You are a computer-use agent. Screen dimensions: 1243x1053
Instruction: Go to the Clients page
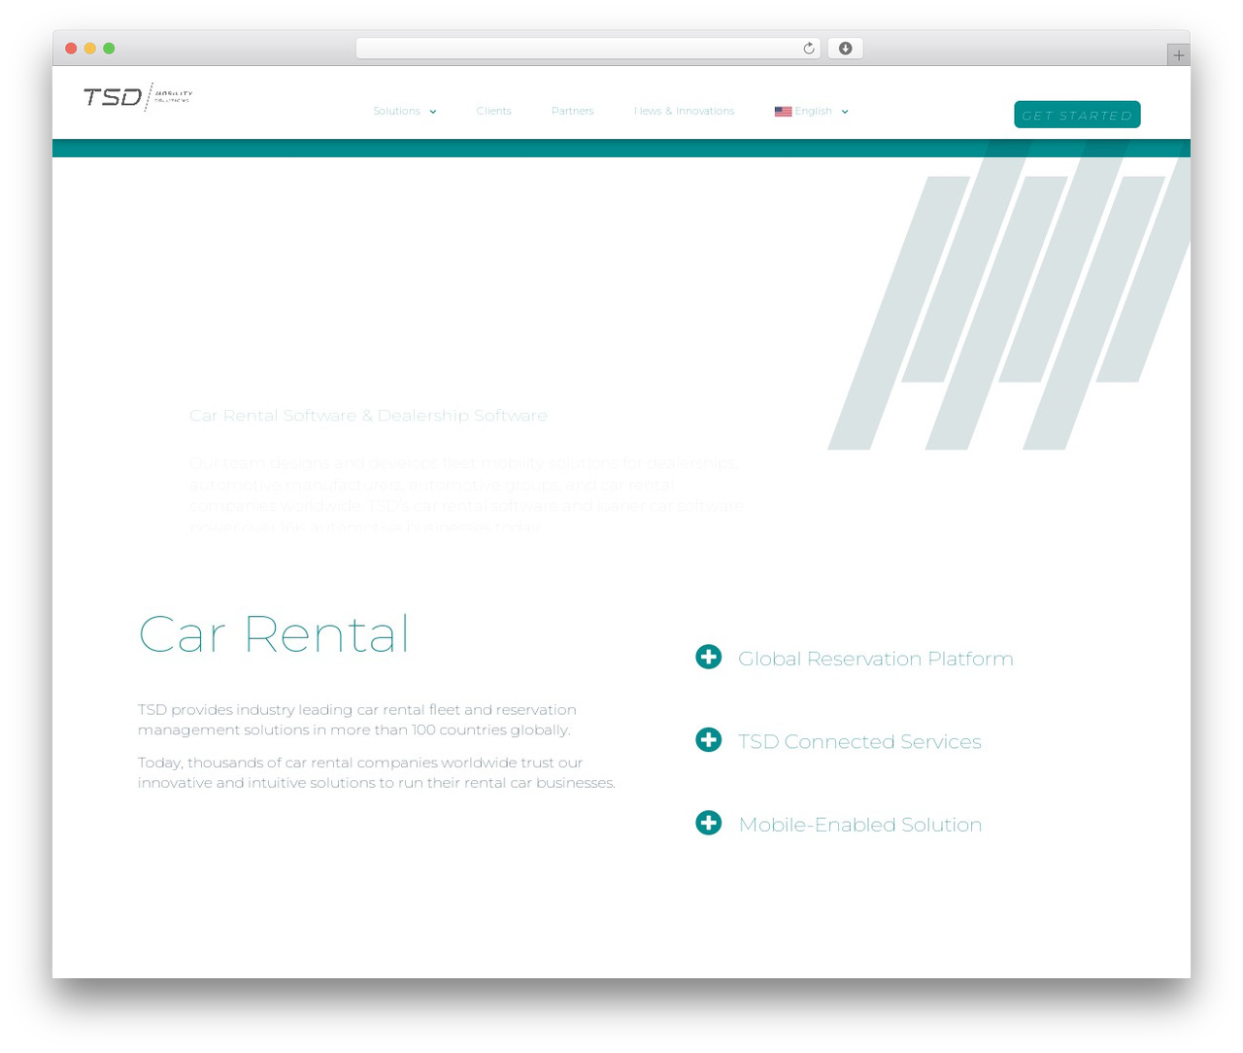tap(493, 112)
